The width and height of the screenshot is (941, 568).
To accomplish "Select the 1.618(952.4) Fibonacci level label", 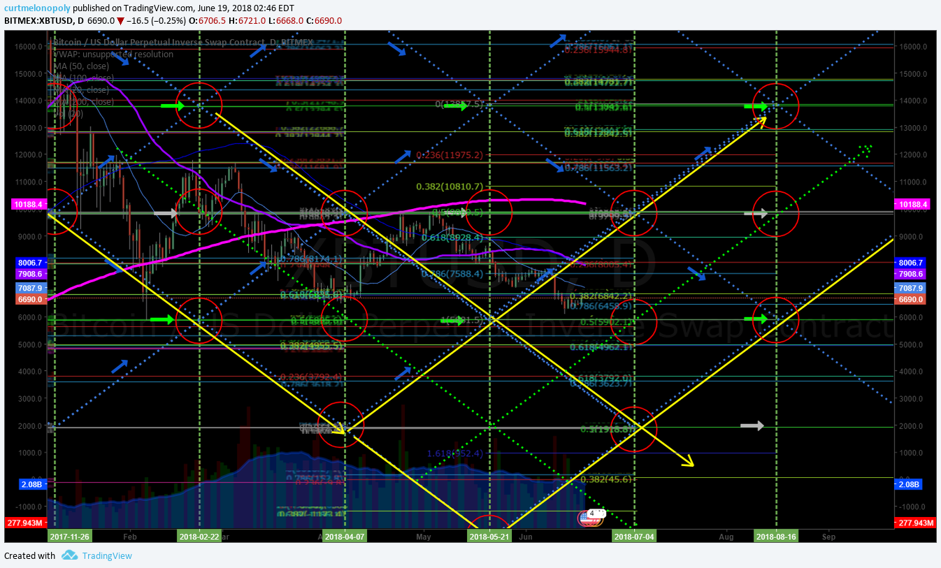I will [454, 453].
